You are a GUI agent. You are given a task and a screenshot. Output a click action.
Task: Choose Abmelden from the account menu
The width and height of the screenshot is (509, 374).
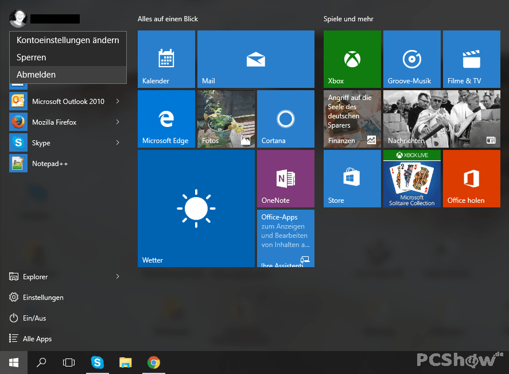coord(68,75)
